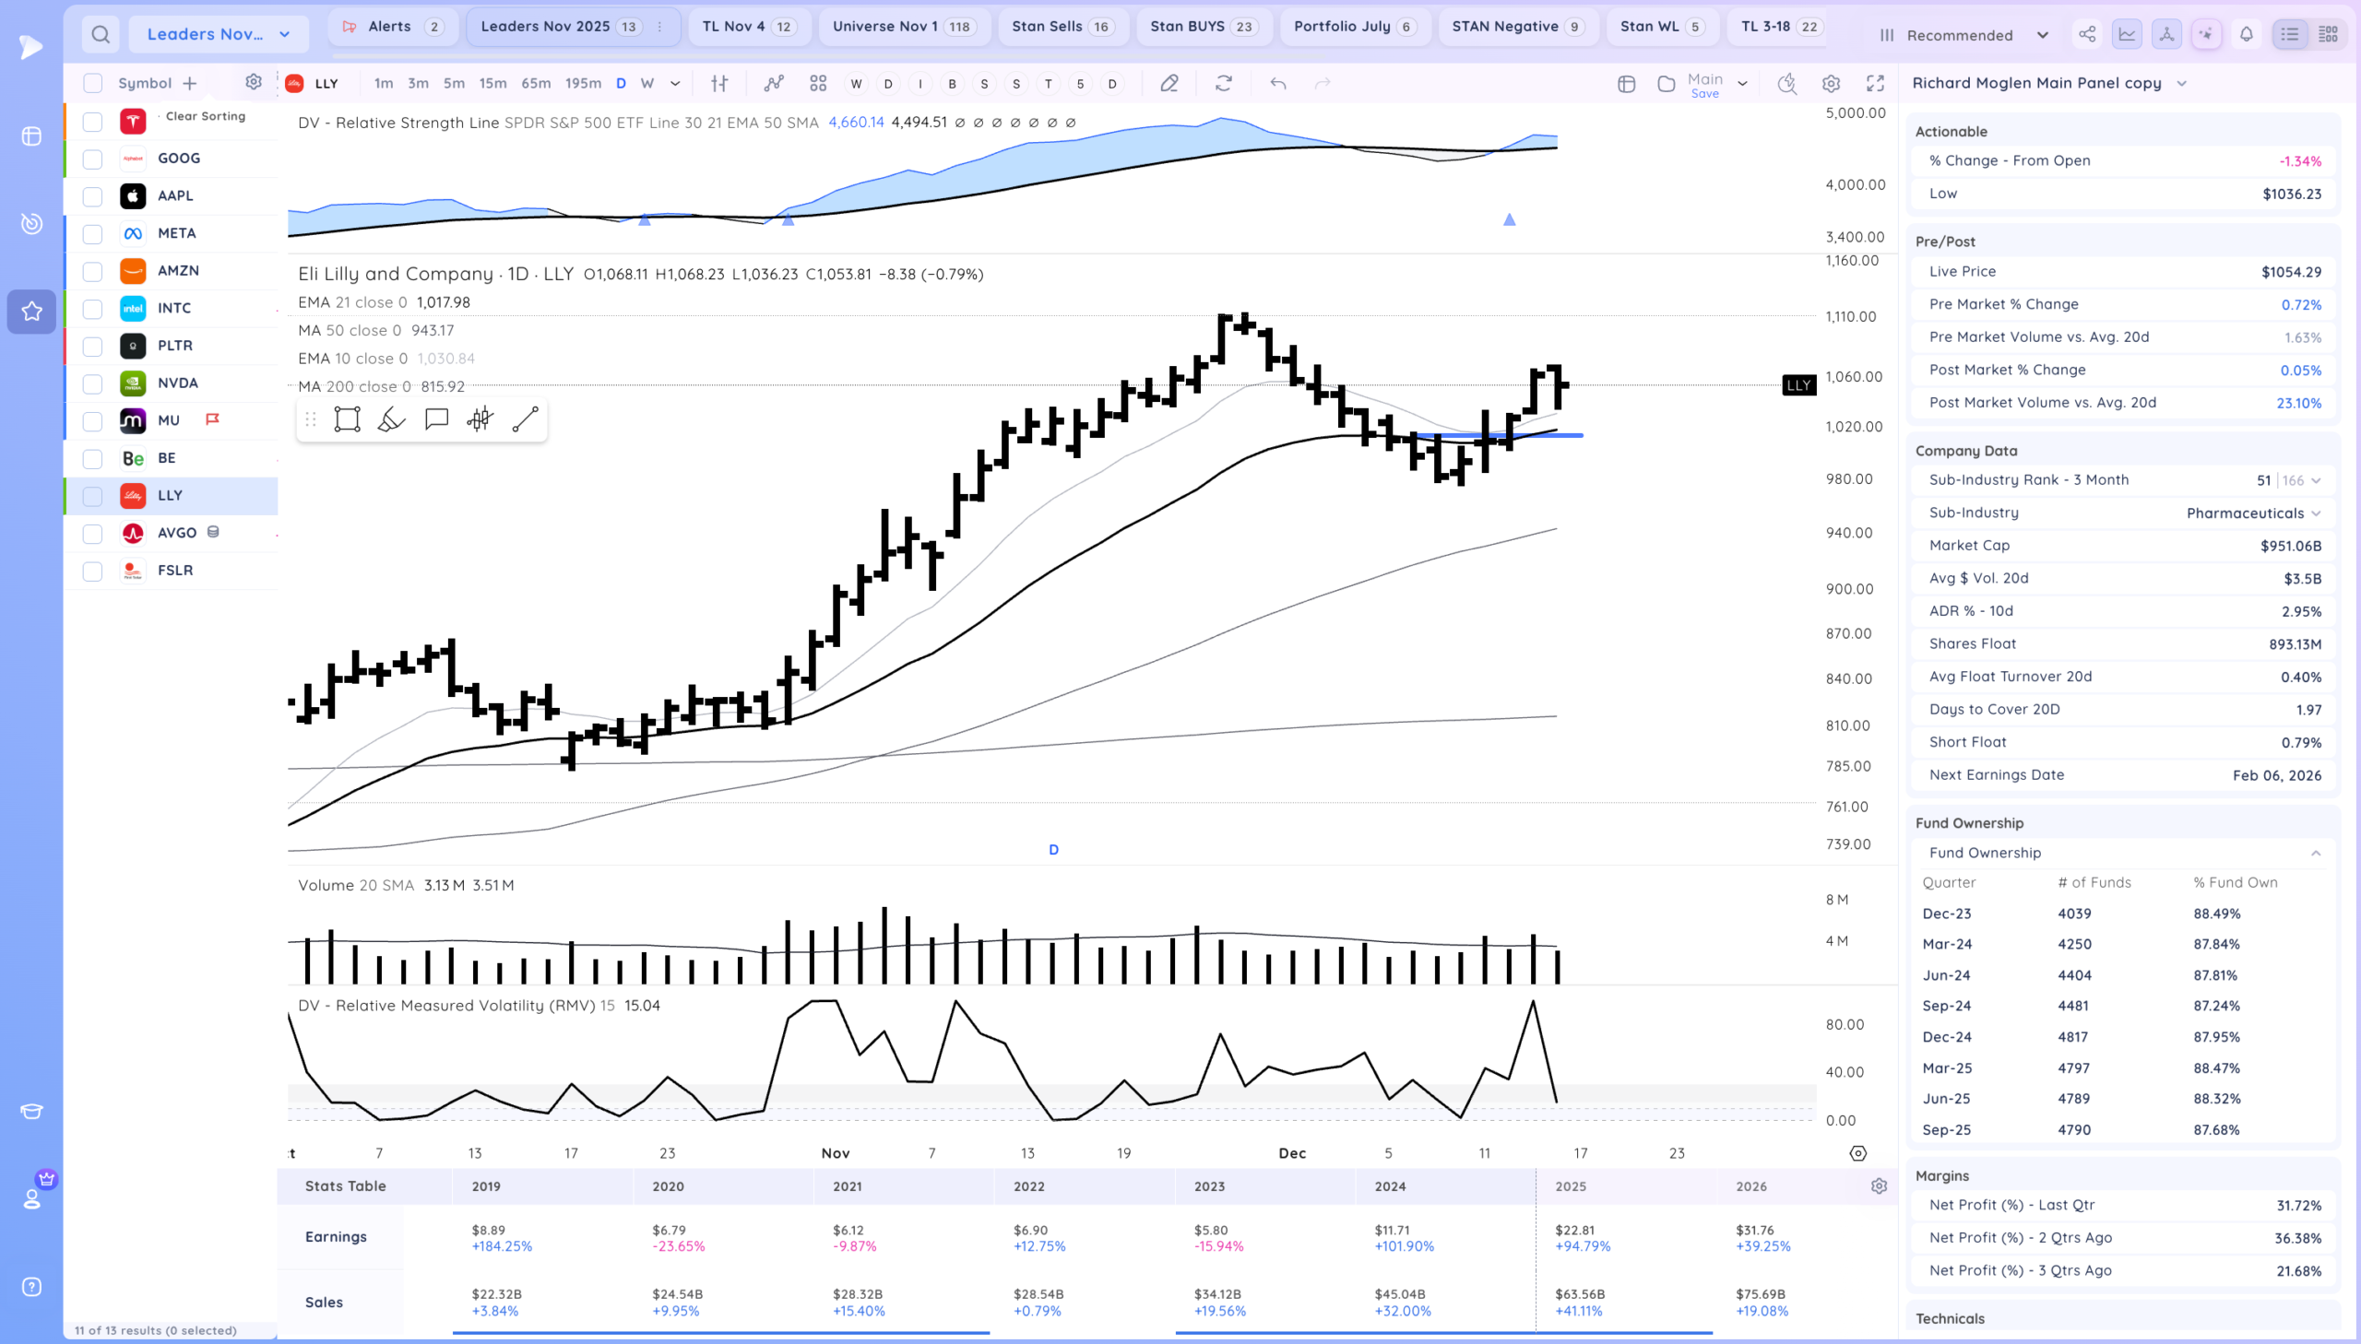Screen dimensions: 2361x1344
Task: Toggle the select-all Symbol checkbox
Action: (92, 84)
